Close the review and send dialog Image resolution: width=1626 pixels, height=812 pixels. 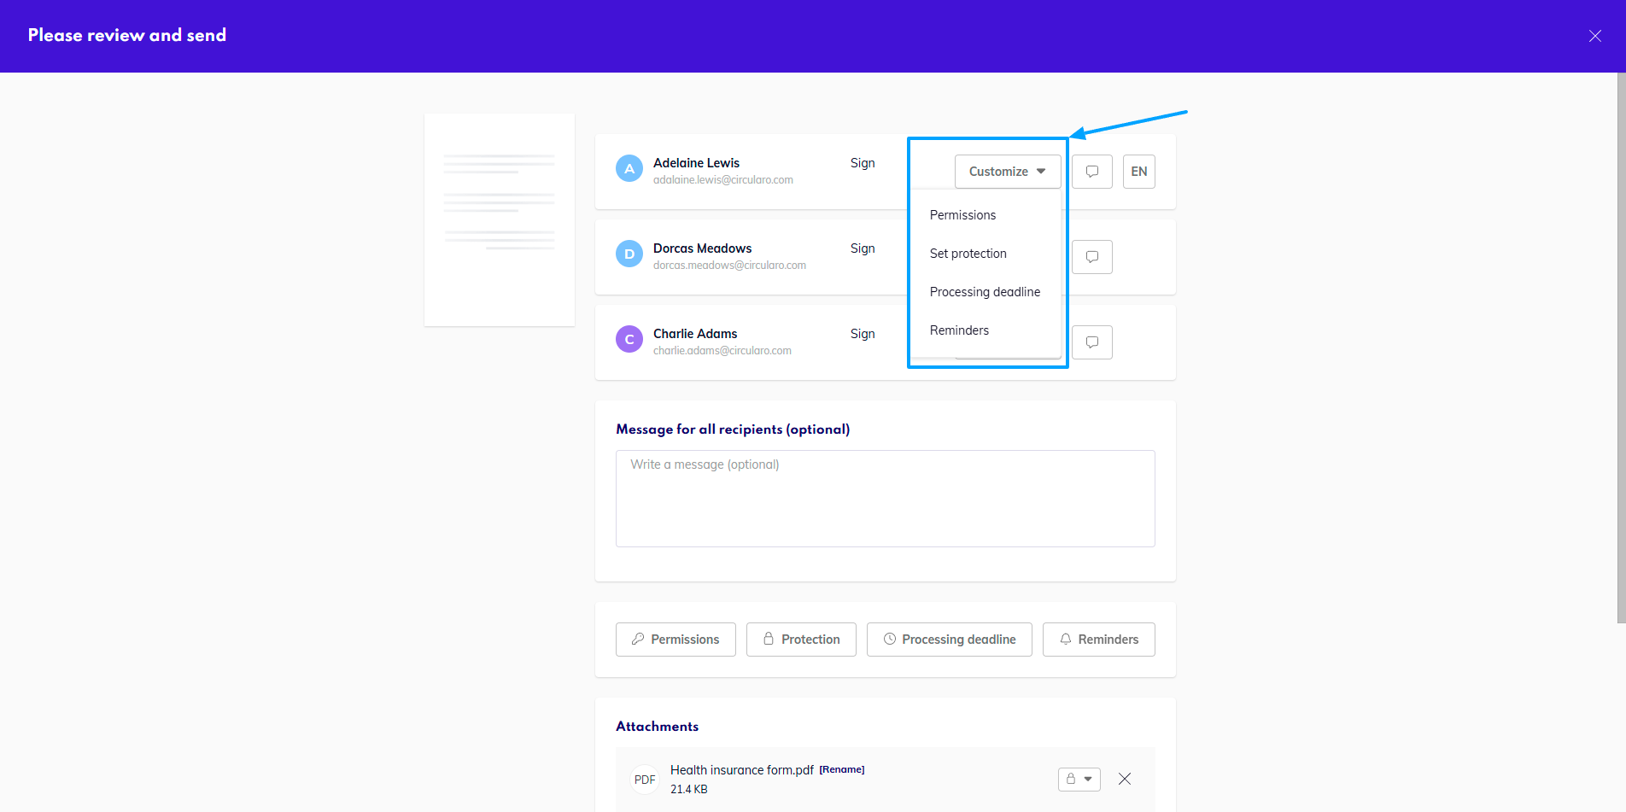point(1594,36)
